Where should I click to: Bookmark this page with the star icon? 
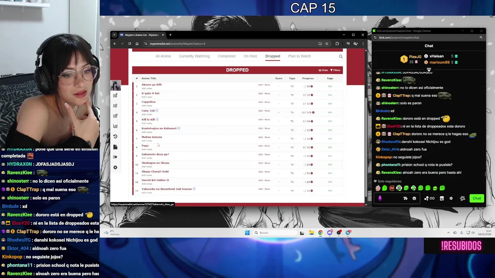click(327, 44)
